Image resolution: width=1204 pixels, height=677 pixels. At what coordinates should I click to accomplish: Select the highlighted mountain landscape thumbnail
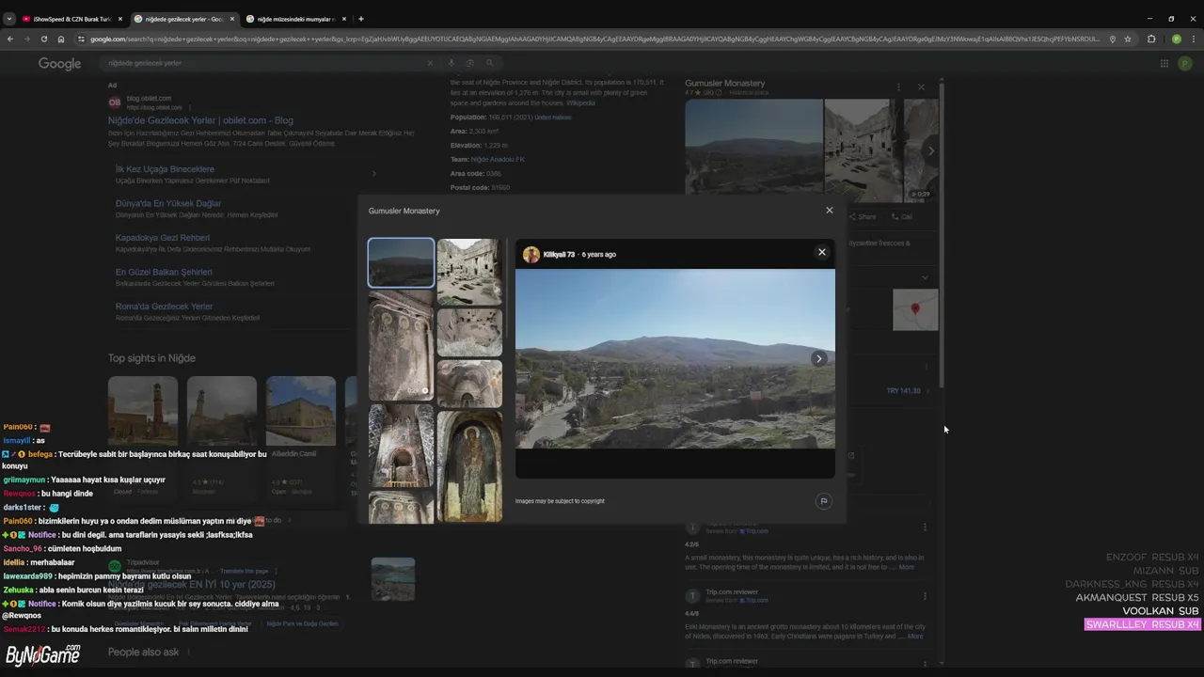(x=401, y=262)
